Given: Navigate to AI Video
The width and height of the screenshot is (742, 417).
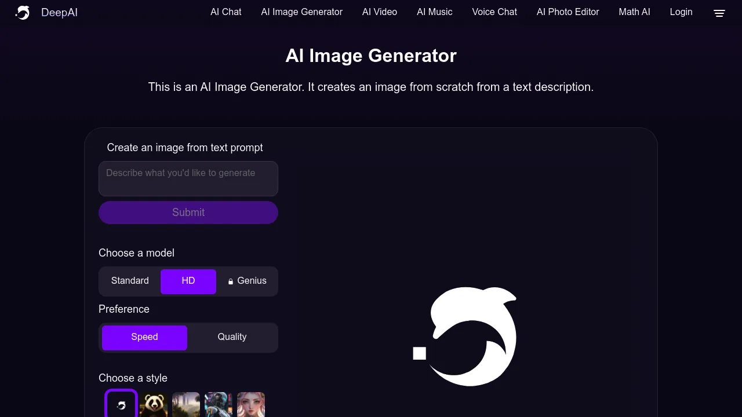Looking at the screenshot, I should (x=380, y=12).
